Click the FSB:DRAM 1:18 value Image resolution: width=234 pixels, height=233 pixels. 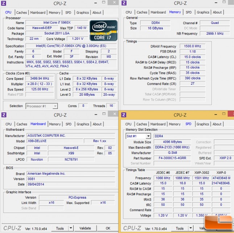click(193, 51)
